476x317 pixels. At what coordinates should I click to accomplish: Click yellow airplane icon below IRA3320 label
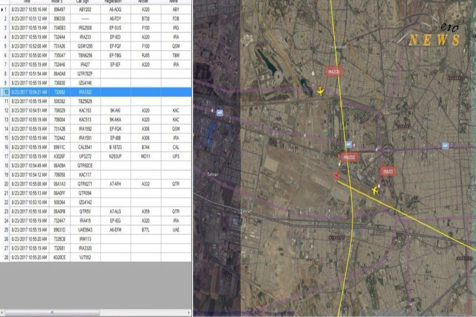pos(320,90)
